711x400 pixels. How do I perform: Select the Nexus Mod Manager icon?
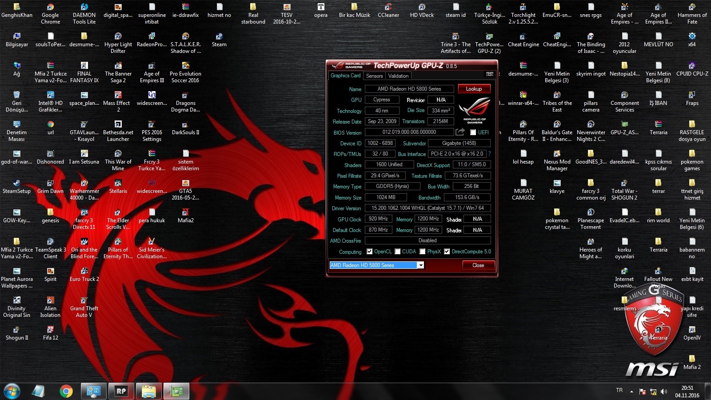557,160
